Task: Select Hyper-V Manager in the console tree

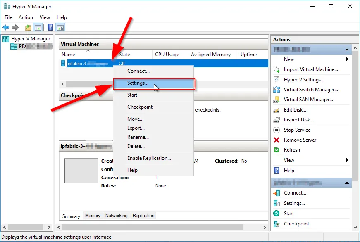Action: (30, 39)
